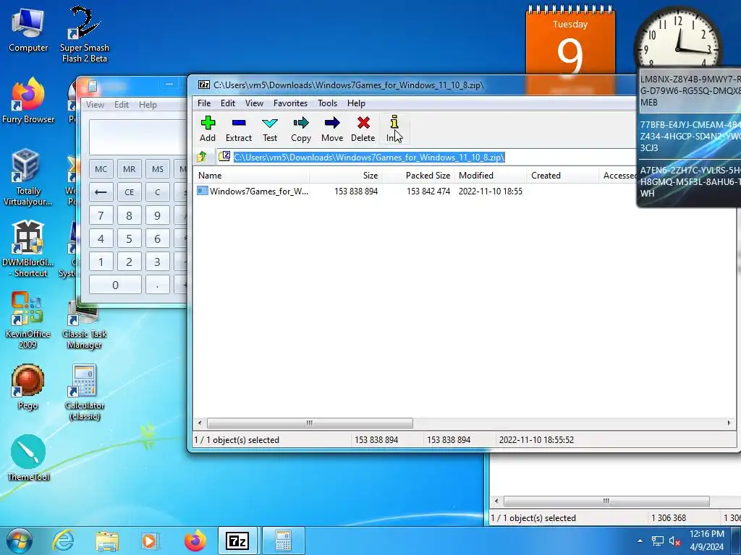Click the red Delete toolbar icon
The width and height of the screenshot is (741, 555).
pyautogui.click(x=363, y=129)
